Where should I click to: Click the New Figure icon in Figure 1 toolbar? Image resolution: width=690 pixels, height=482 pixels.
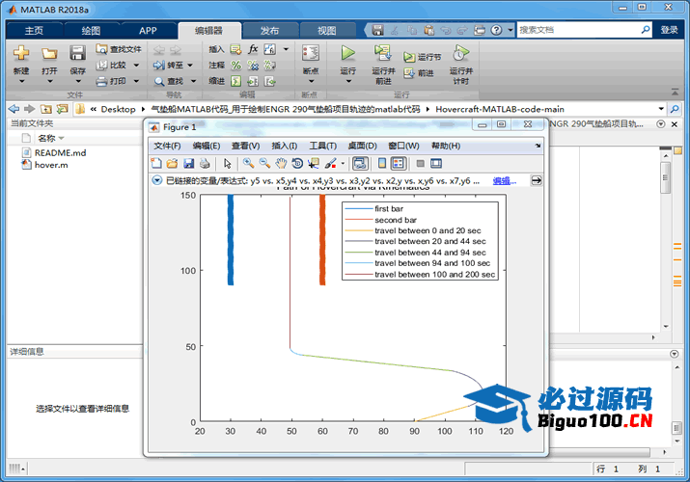pyautogui.click(x=156, y=164)
